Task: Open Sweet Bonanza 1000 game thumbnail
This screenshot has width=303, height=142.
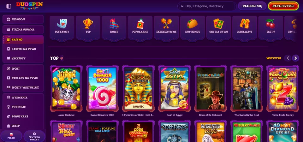Action: [102, 88]
